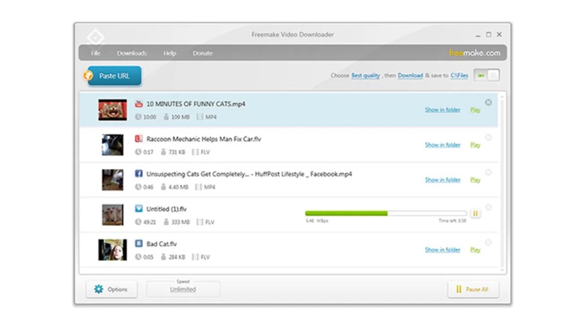586x329 pixels.
Task: Change the C:\Files save location
Action: click(459, 76)
